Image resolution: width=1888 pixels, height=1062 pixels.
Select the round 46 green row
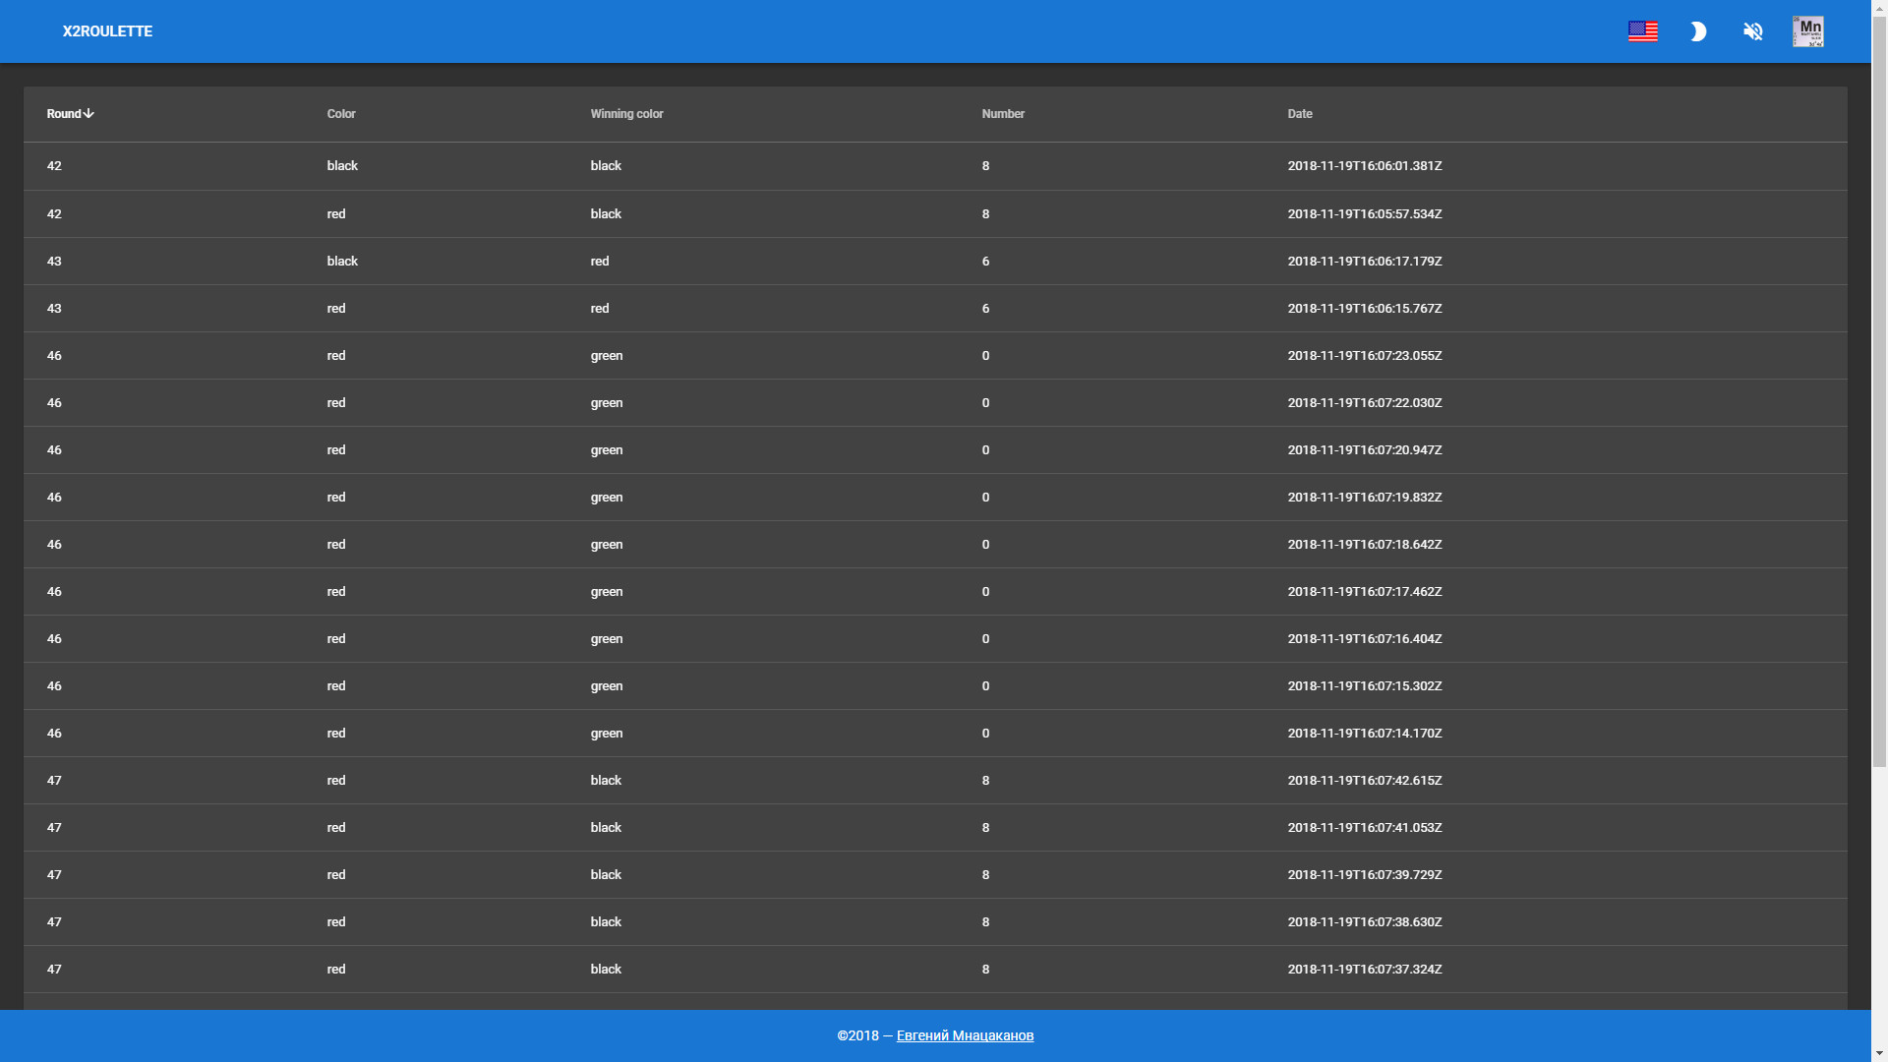tap(607, 355)
